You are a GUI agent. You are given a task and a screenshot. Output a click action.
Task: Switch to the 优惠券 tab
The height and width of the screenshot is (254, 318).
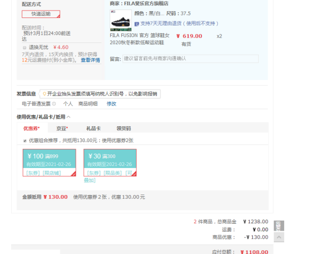[x=31, y=128]
